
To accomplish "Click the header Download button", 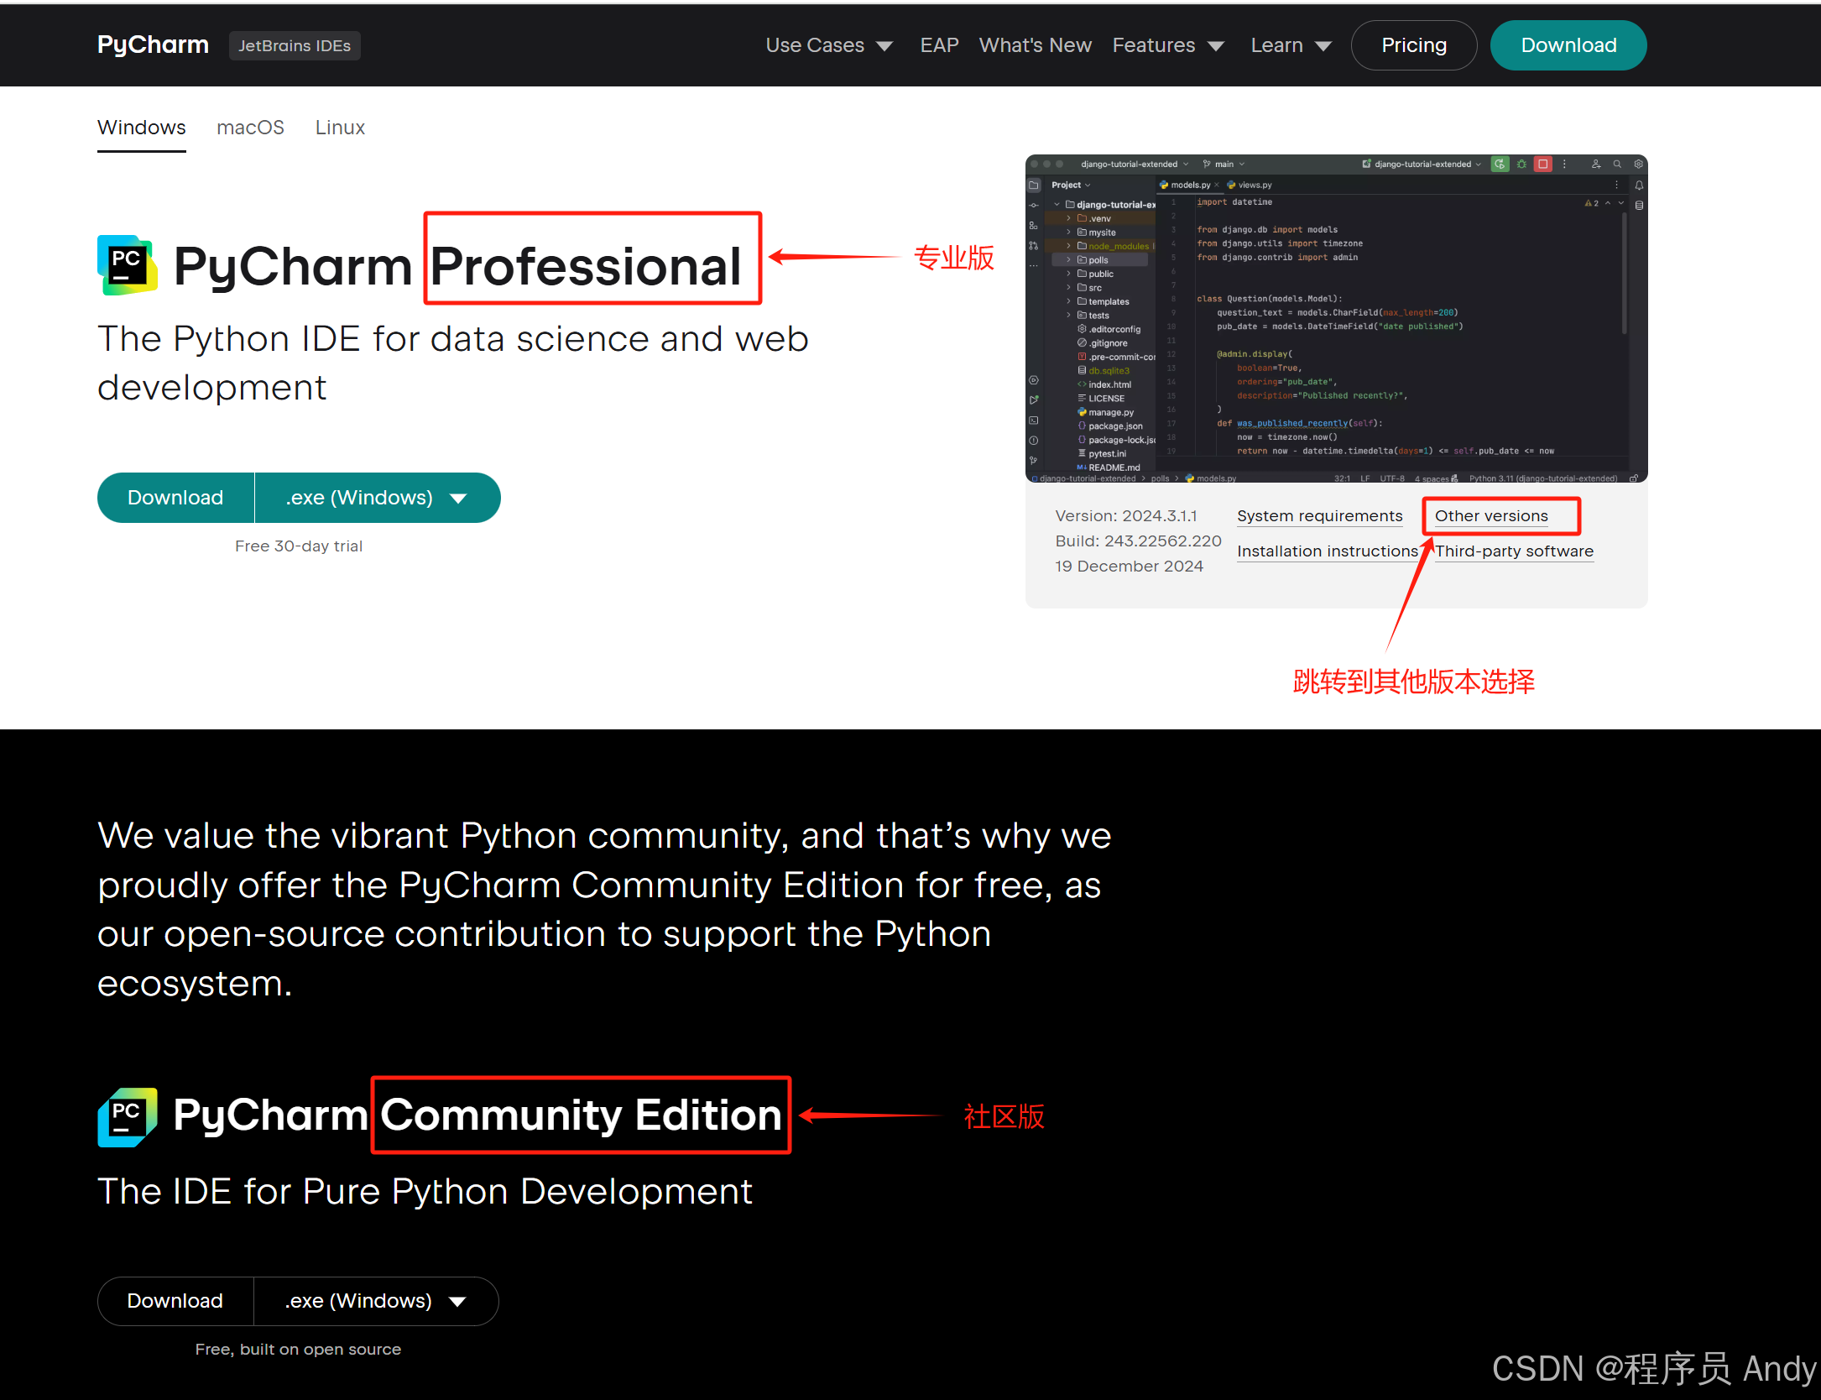I will click(x=1568, y=45).
